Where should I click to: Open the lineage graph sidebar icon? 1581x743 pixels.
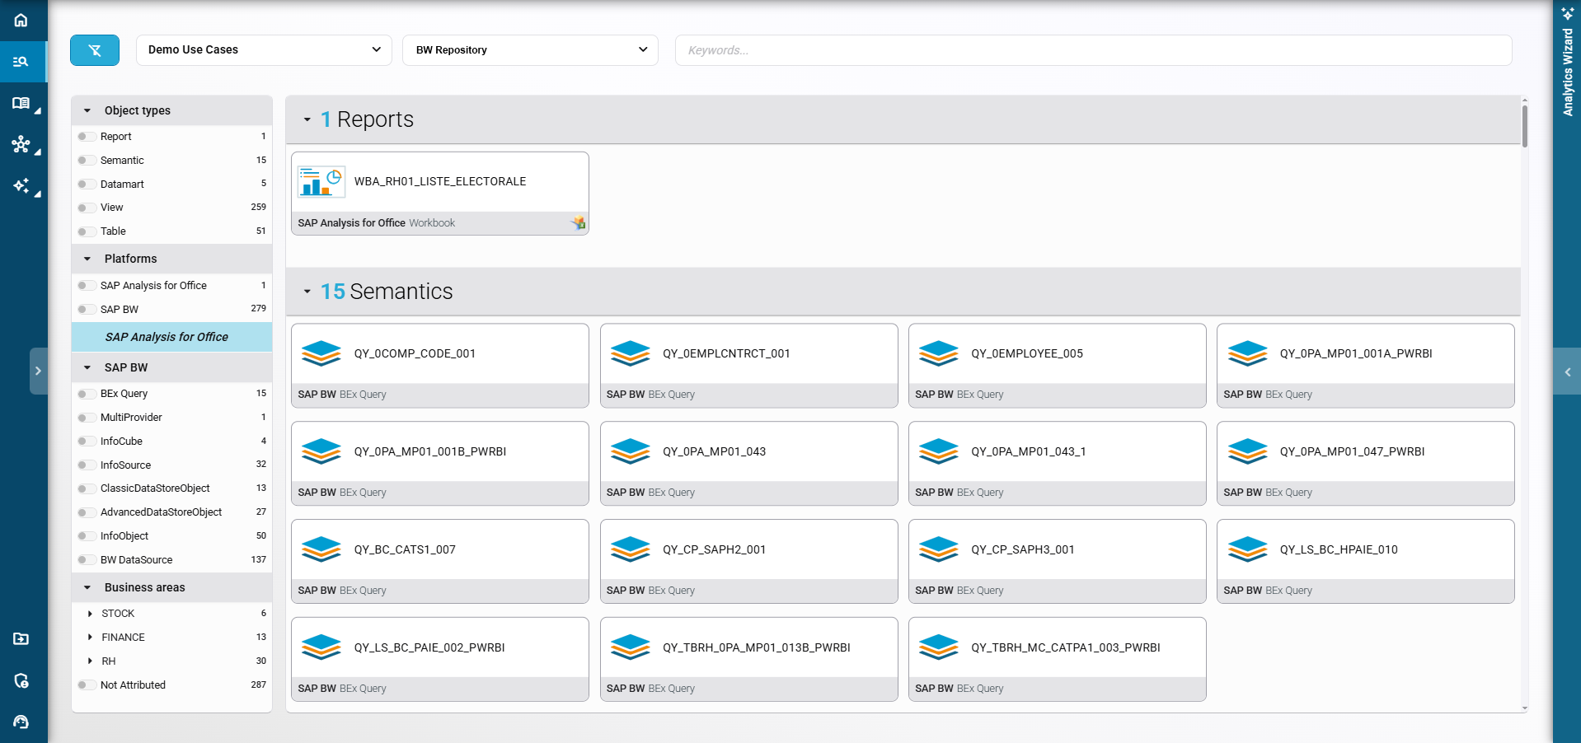21,145
